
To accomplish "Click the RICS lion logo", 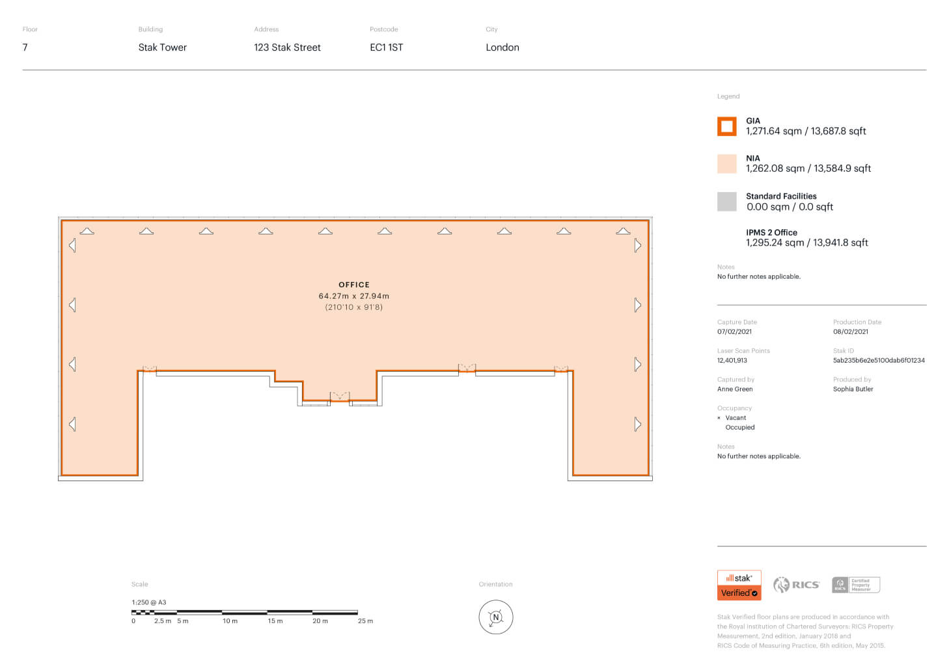I will 796,585.
